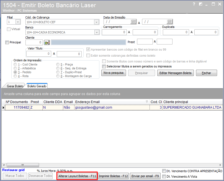Click the first Duplicata input field
This screenshot has width=224, height=181.
click(176, 32)
